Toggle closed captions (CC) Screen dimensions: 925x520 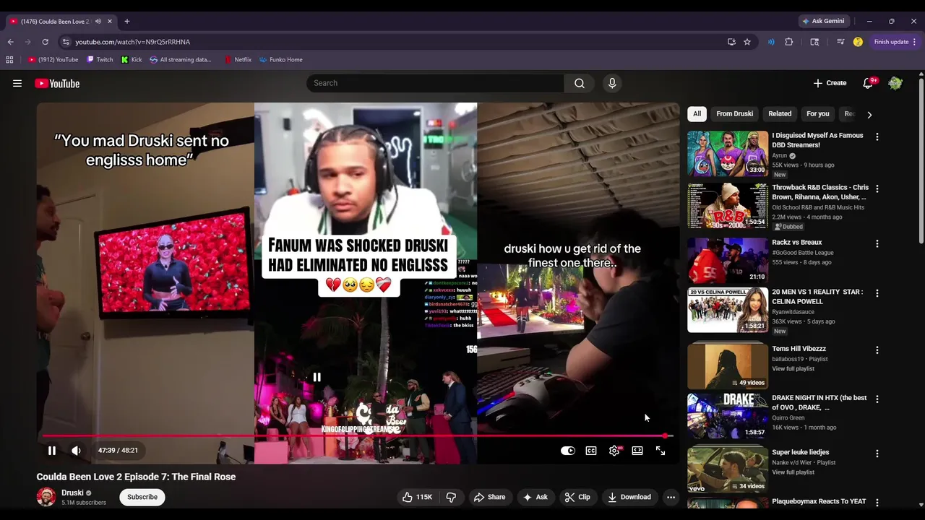pos(591,451)
